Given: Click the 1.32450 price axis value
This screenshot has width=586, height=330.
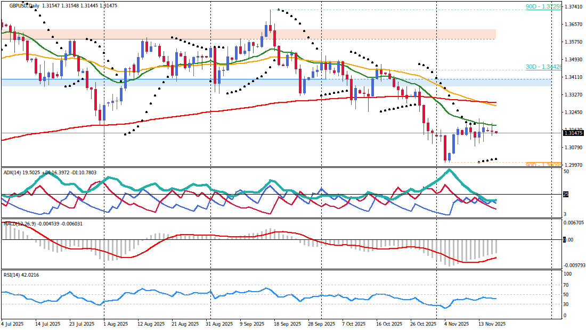Looking at the screenshot, I should pos(574,112).
